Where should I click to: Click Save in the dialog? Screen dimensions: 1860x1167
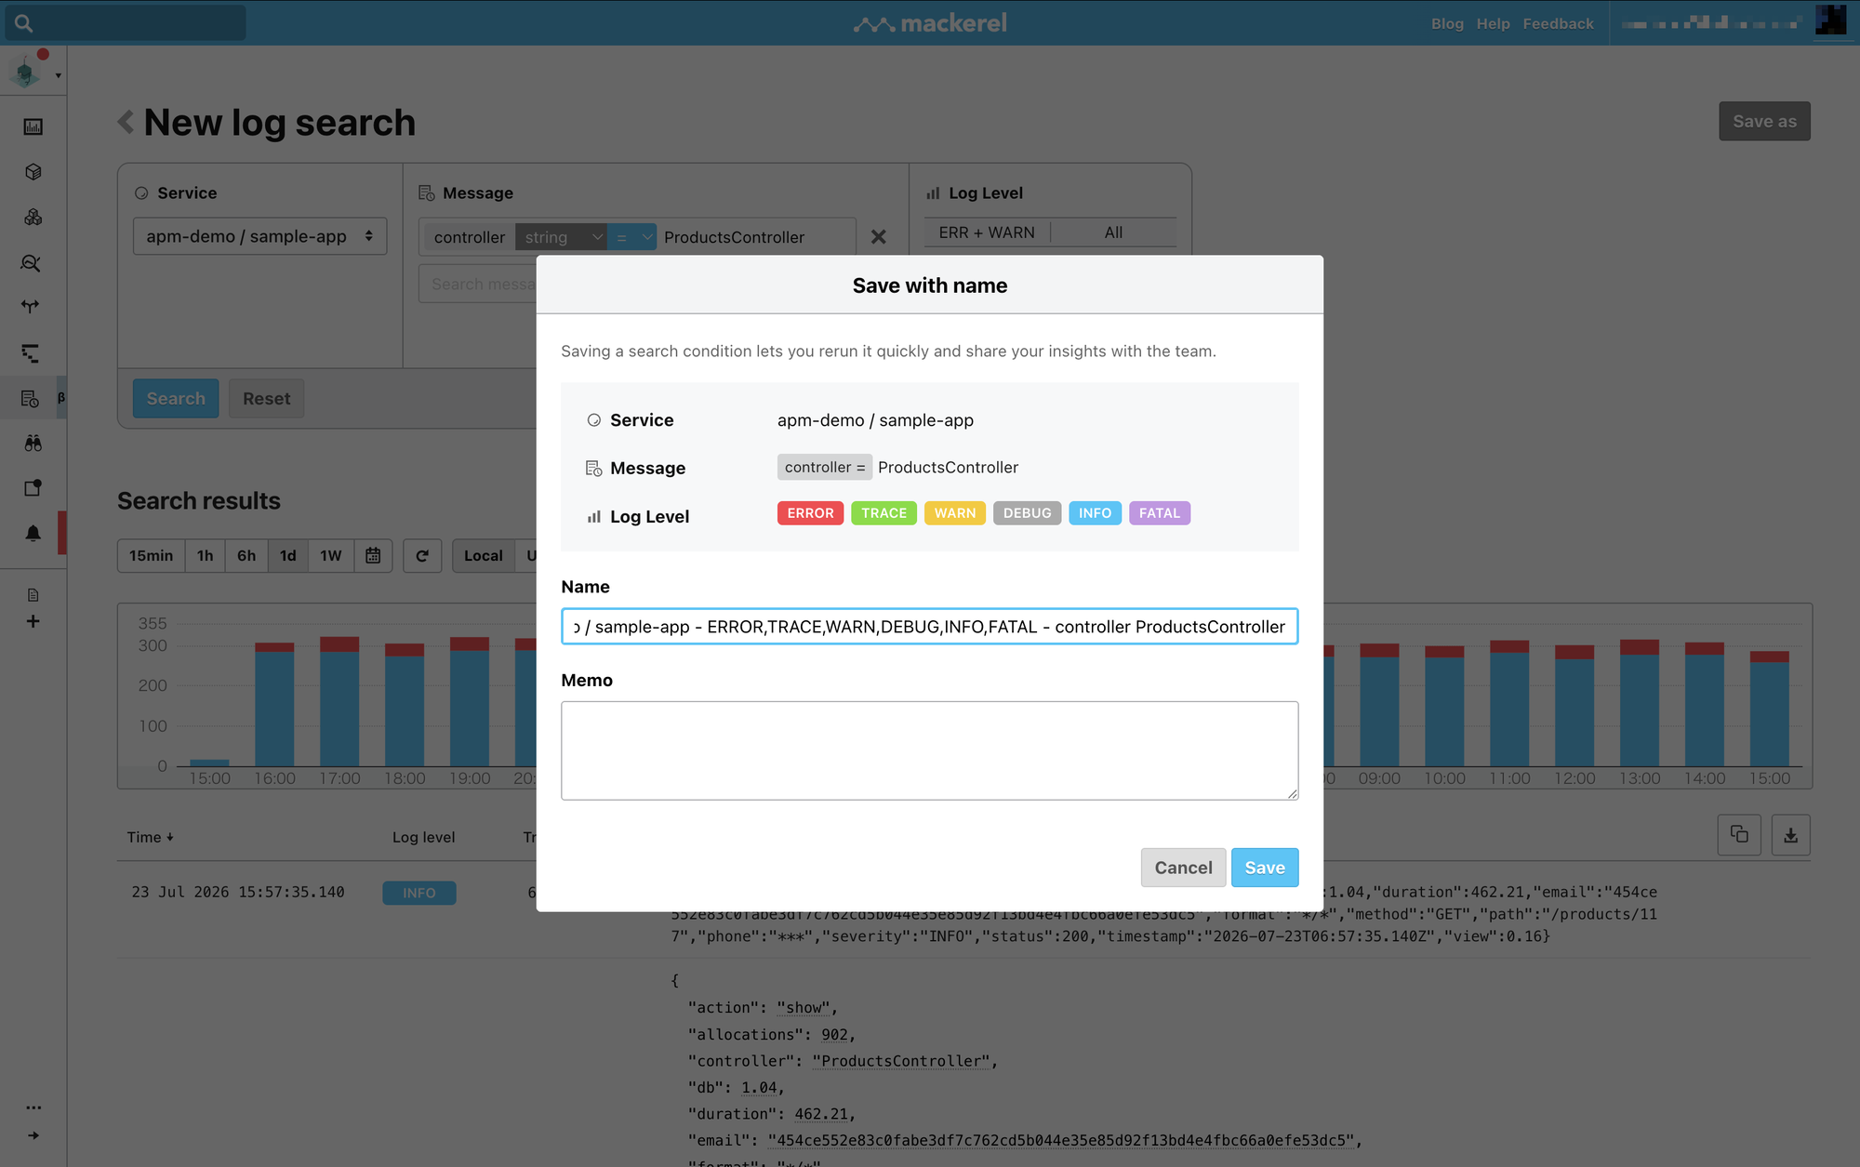1265,868
